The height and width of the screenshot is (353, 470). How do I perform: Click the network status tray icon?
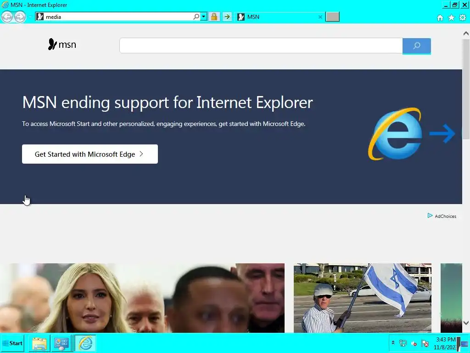pyautogui.click(x=403, y=343)
